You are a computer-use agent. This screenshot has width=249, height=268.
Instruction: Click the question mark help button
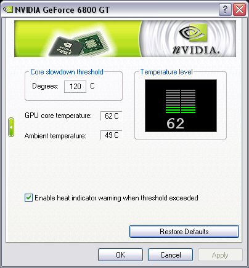pyautogui.click(x=225, y=9)
